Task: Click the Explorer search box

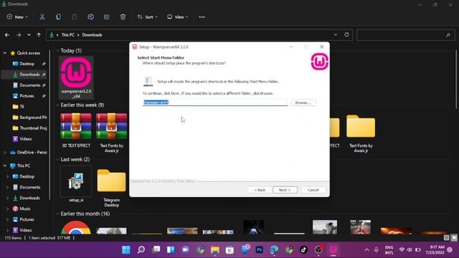Action: [406, 35]
